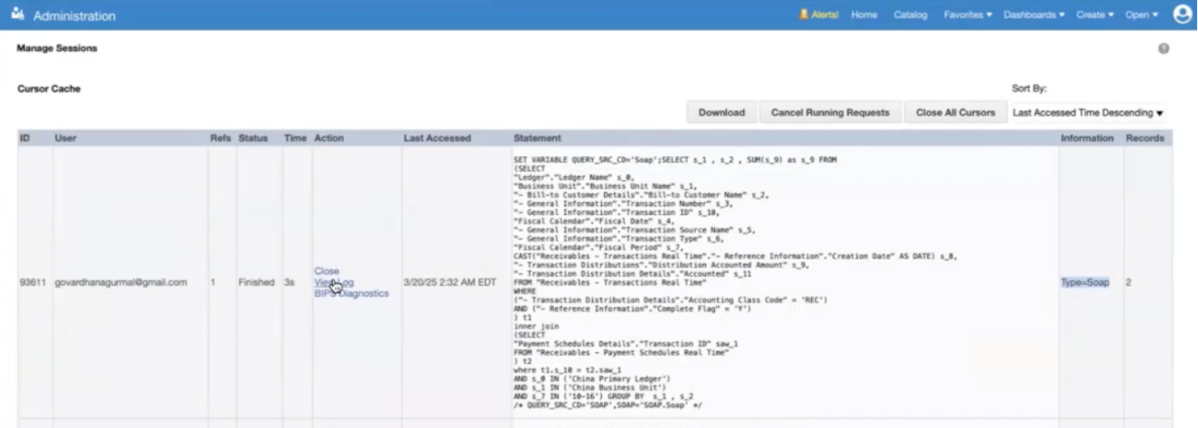
Task: Click the Records column header
Action: click(x=1144, y=138)
